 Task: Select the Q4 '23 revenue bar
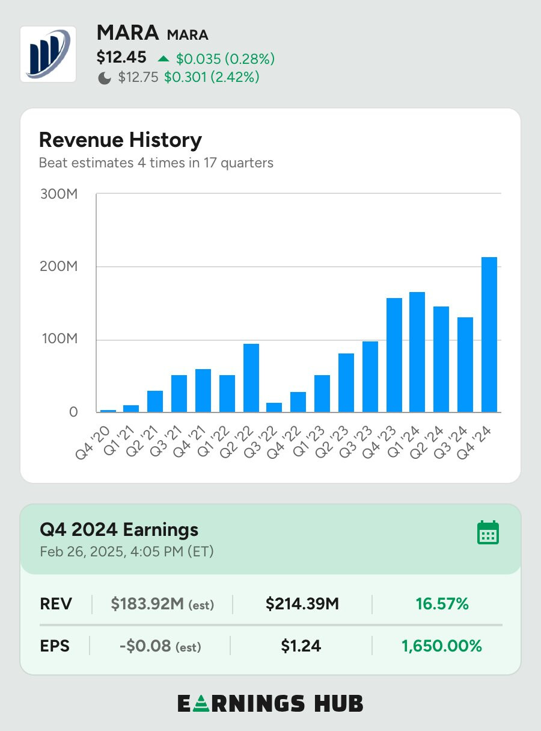(394, 355)
